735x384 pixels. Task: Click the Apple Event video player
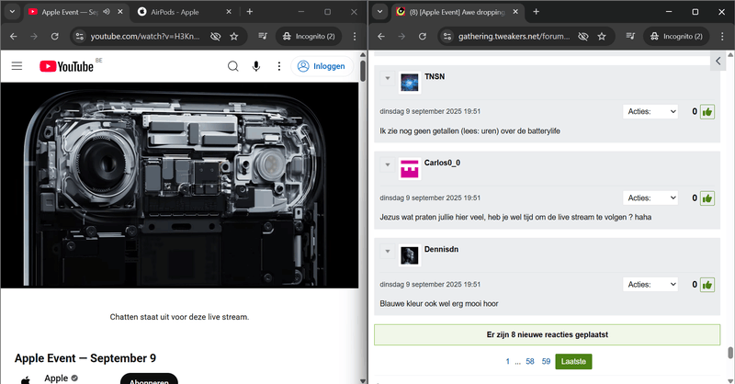[x=179, y=186]
